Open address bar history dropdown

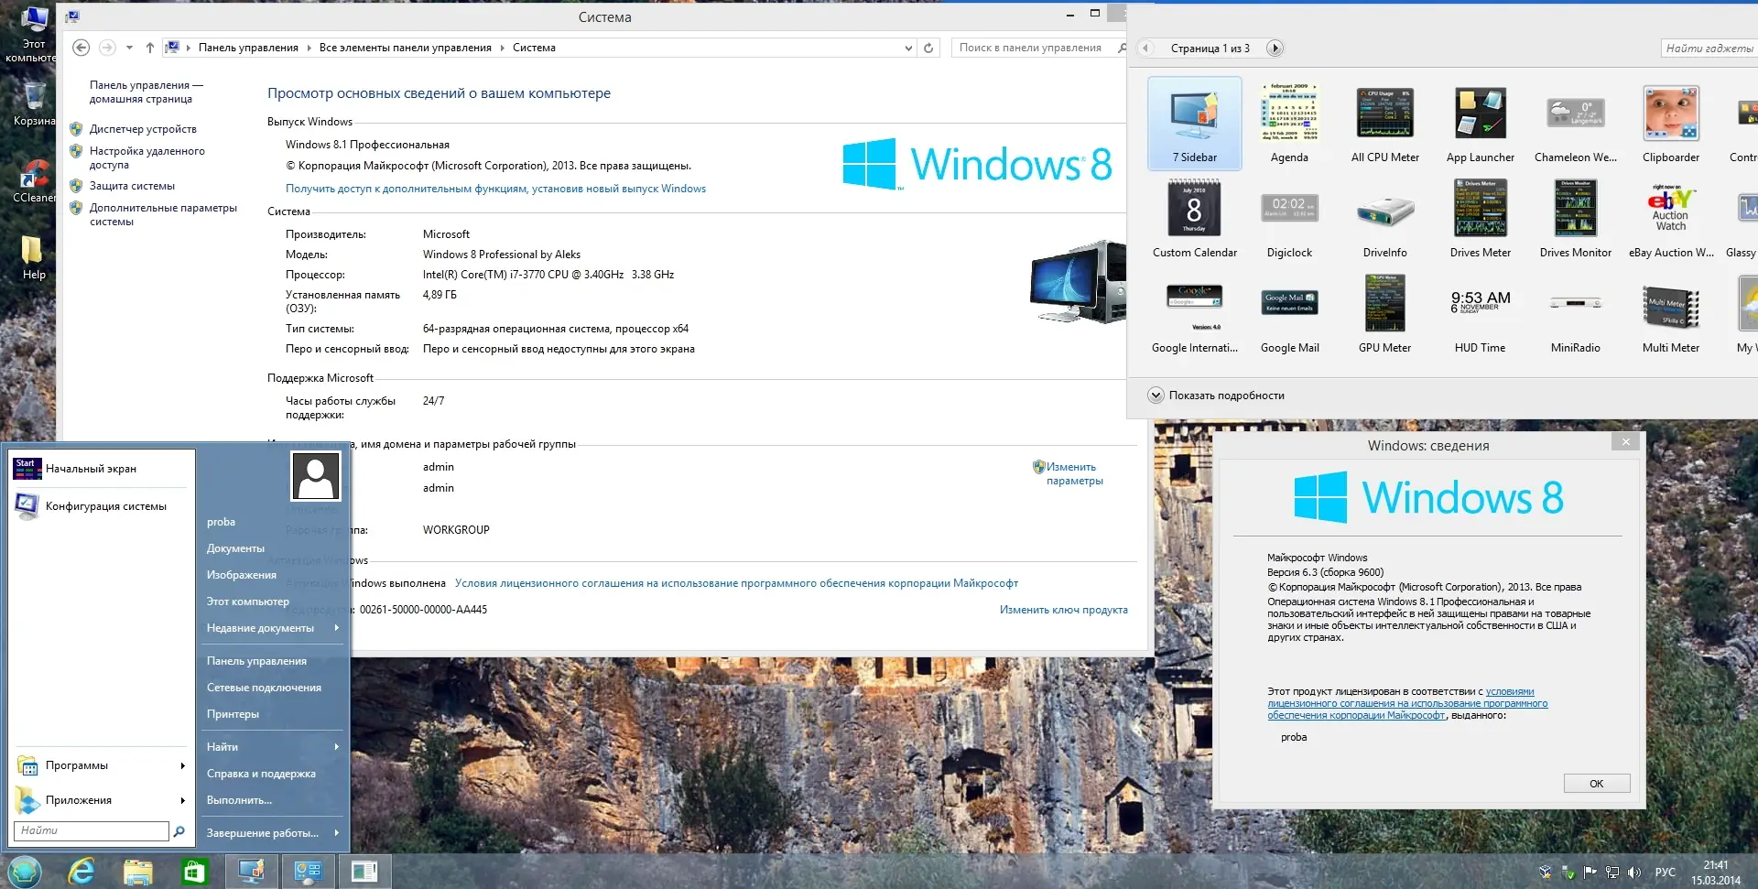click(908, 48)
